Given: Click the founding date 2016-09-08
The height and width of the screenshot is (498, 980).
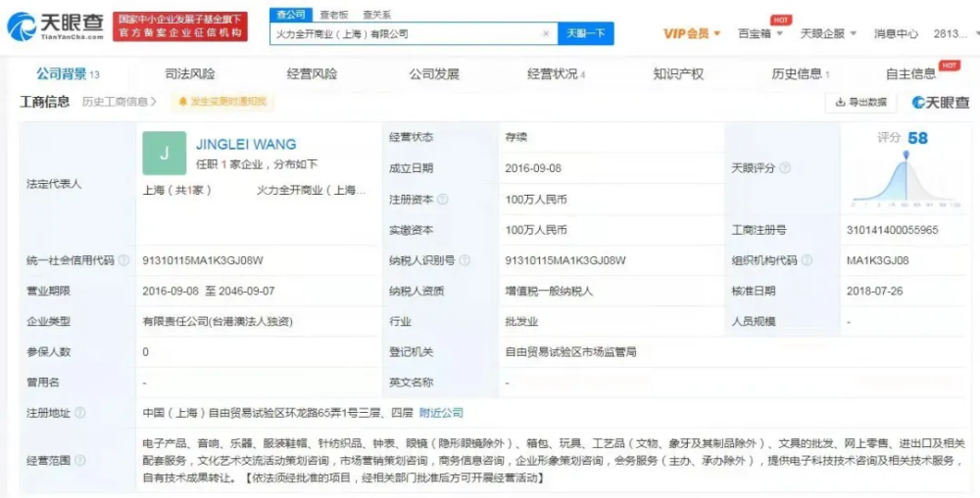Looking at the screenshot, I should coord(532,168).
